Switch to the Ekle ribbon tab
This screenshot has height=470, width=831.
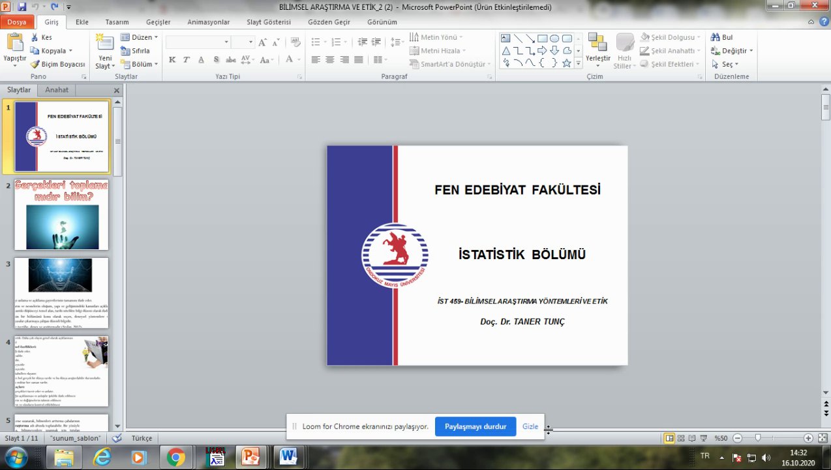pos(82,22)
